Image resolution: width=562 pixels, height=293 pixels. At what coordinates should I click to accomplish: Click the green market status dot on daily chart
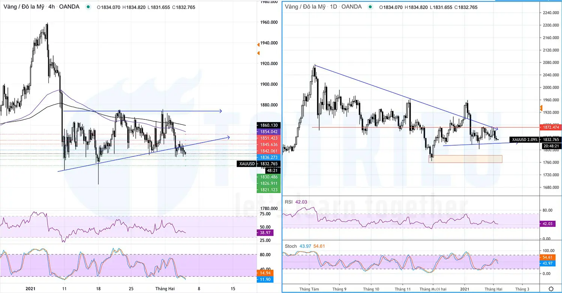pos(371,7)
